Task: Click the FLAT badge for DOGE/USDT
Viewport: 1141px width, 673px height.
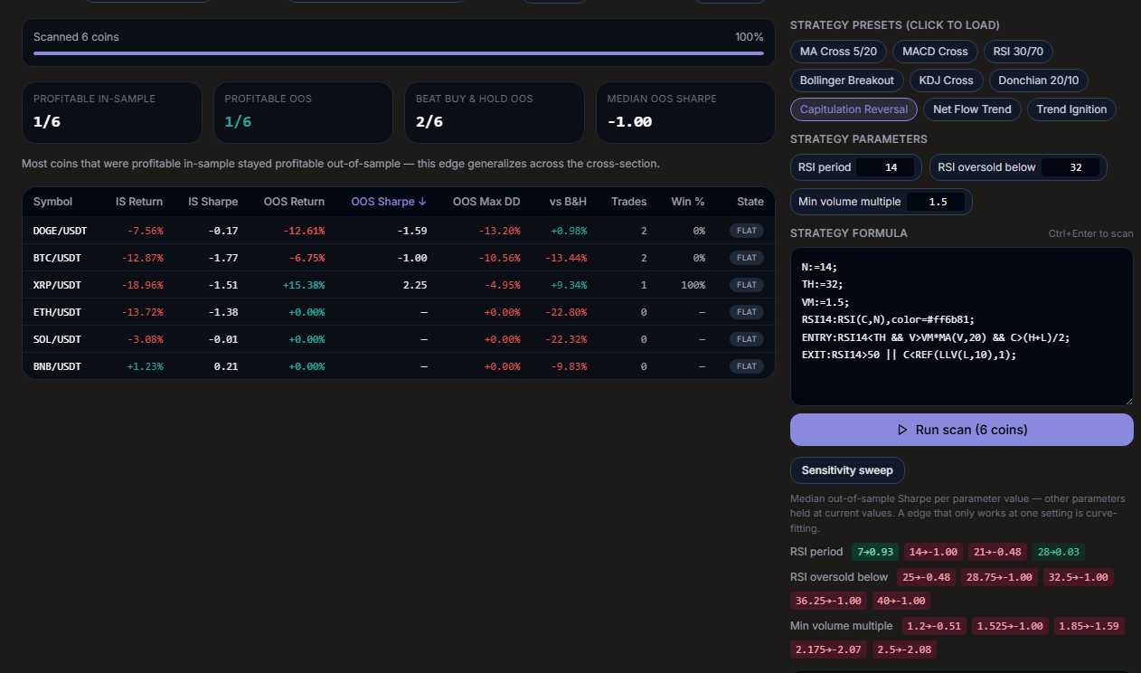Action: [747, 231]
